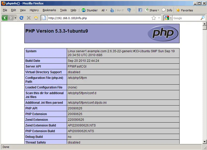This screenshot has width=207, height=150.
Task: Click the "System" row label
Action: pyautogui.click(x=31, y=51)
